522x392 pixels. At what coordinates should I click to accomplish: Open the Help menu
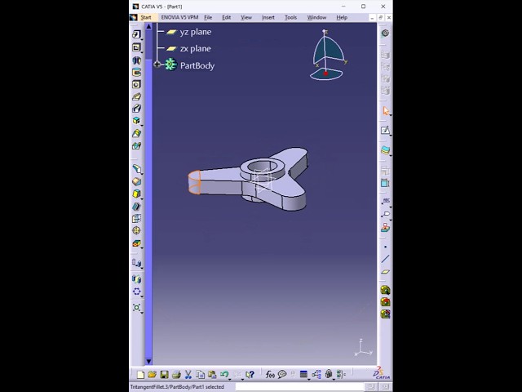pos(342,17)
